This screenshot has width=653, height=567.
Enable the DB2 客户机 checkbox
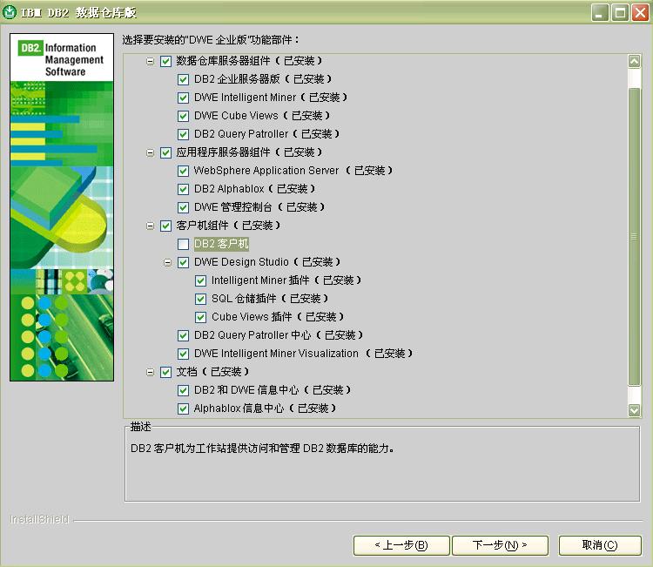[x=183, y=244]
